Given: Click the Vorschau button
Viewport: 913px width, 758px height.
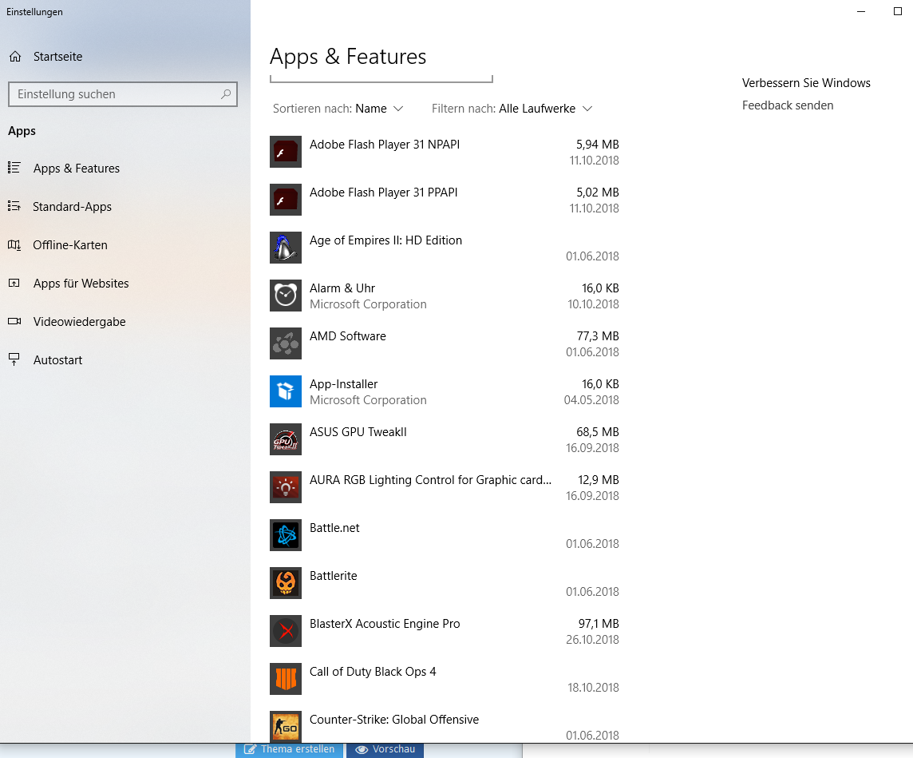Looking at the screenshot, I should tap(385, 749).
